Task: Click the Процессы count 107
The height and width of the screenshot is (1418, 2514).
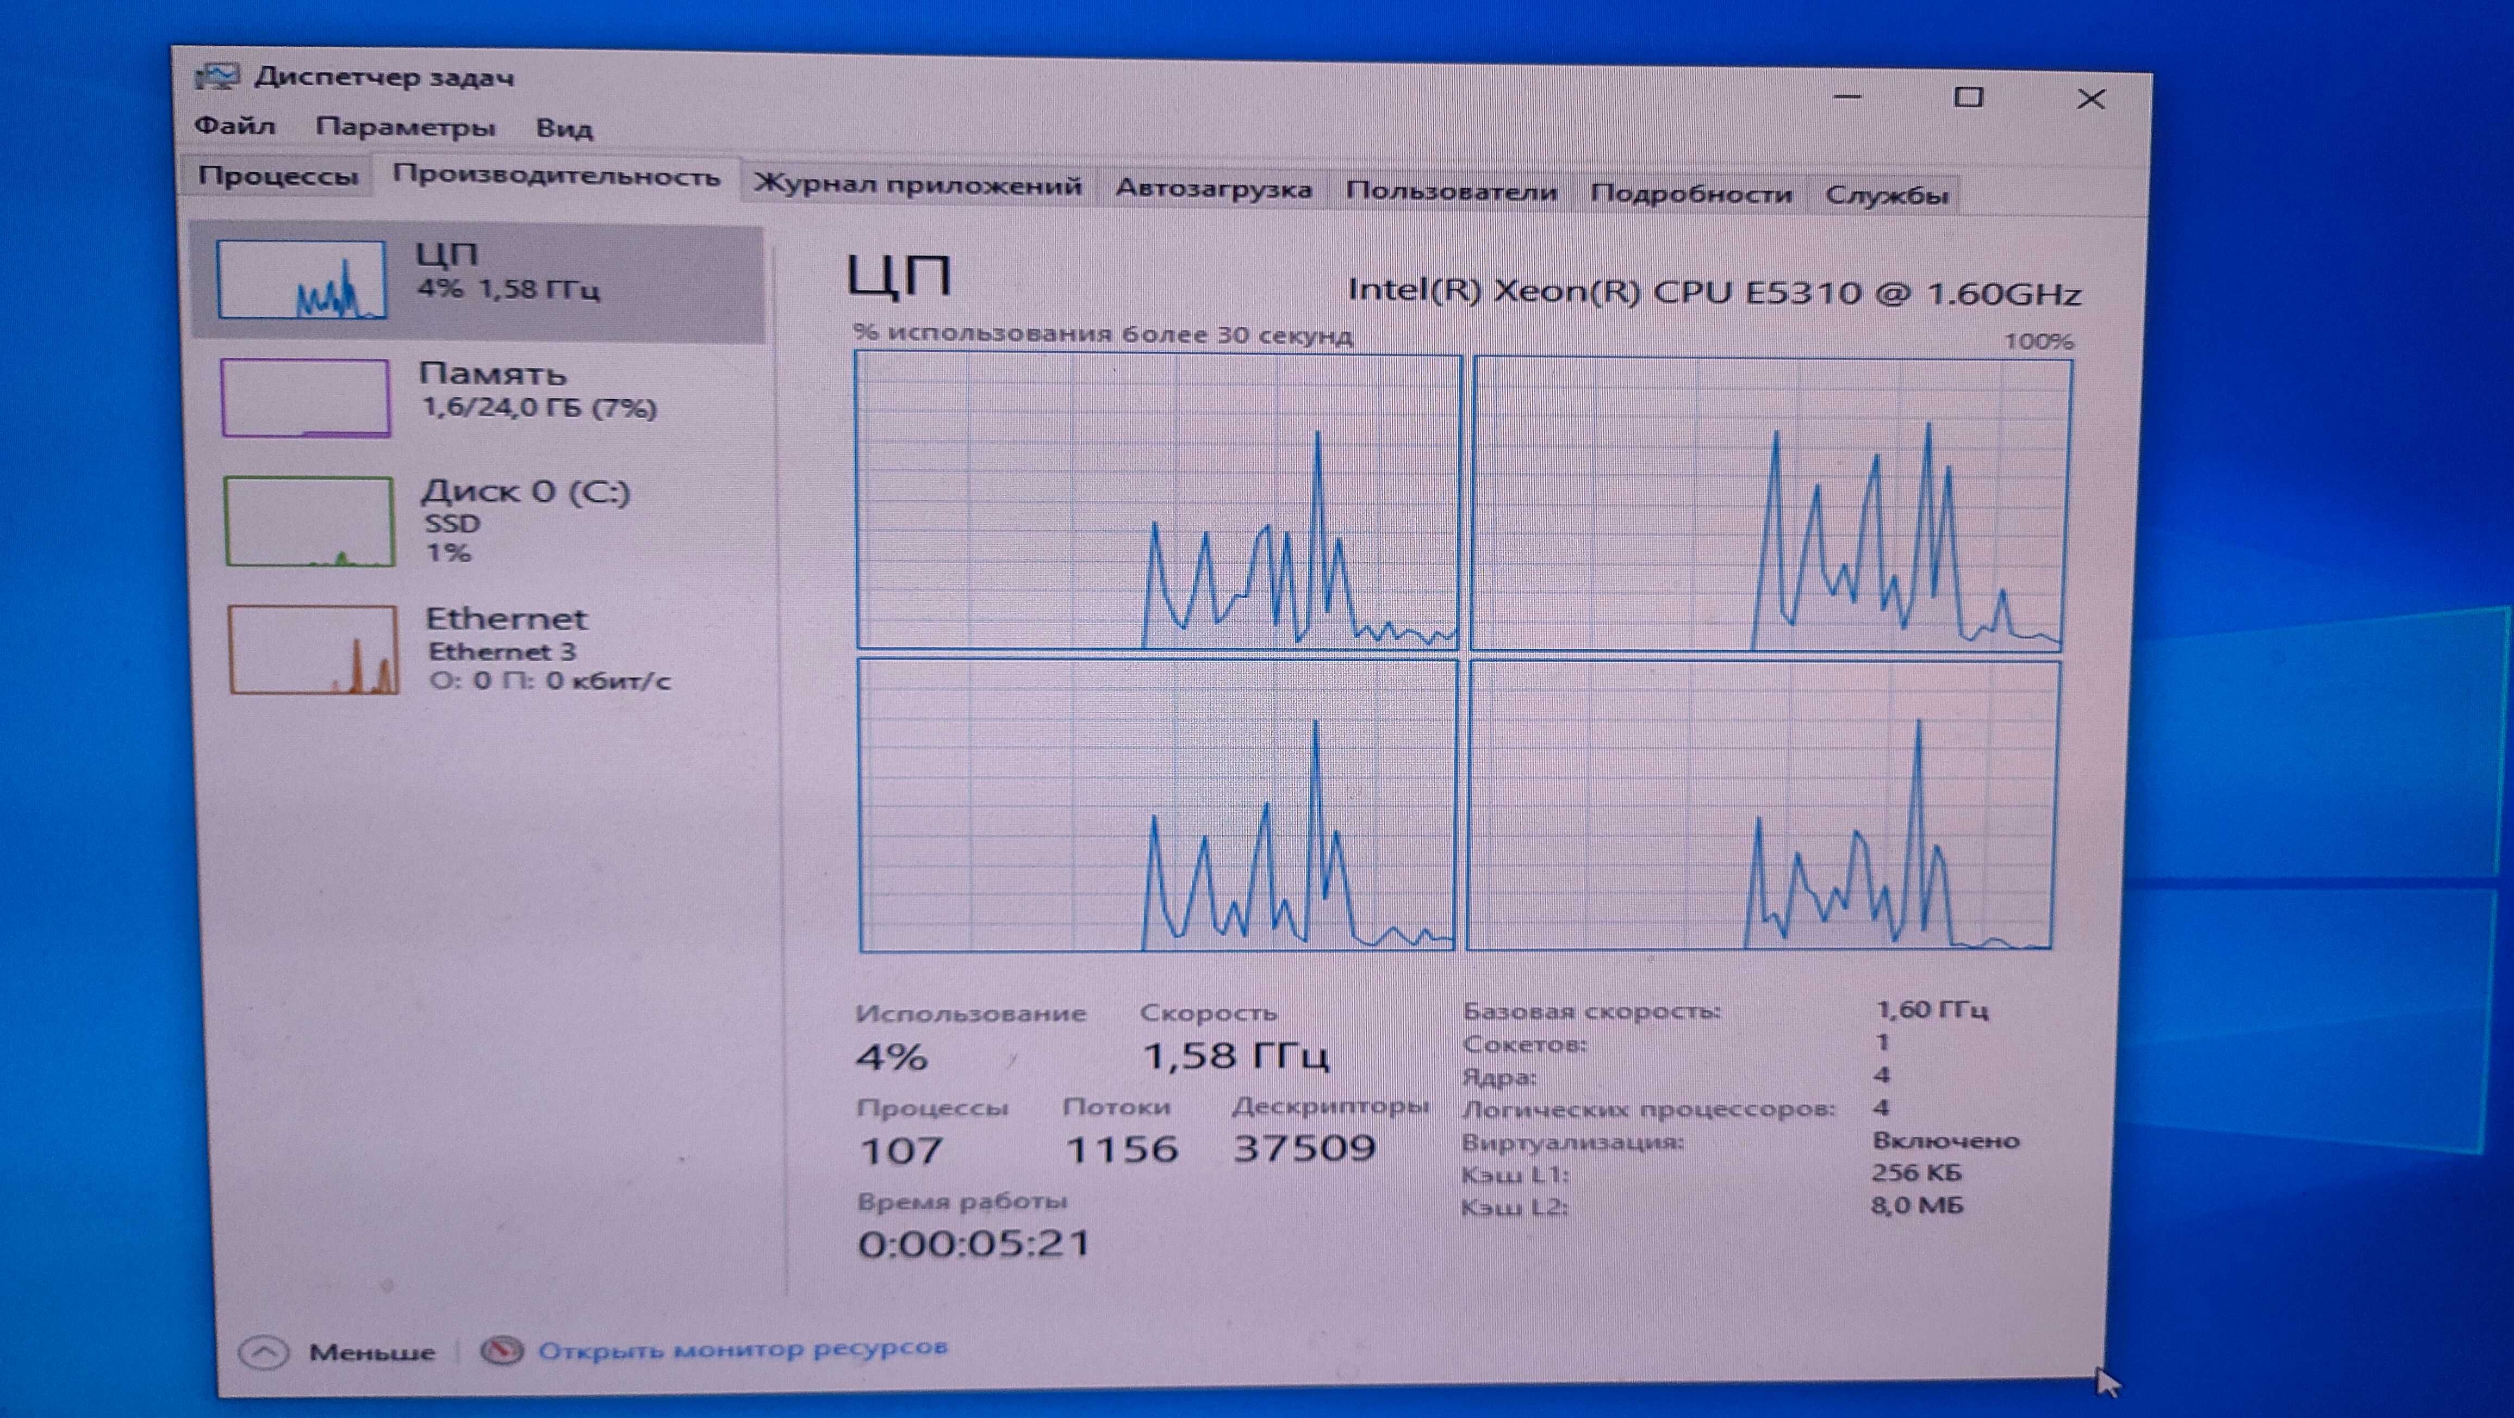Action: (x=901, y=1150)
